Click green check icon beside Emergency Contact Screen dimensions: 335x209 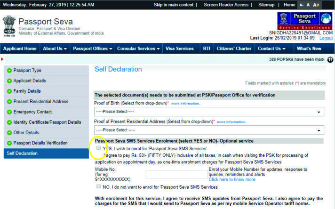click(9, 112)
